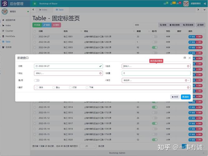Click the warning icon in 地址 field
This screenshot has width=208, height=156.
click(100, 73)
